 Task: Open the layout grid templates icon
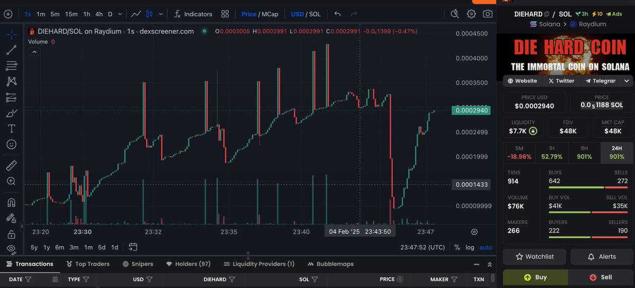[x=225, y=14]
